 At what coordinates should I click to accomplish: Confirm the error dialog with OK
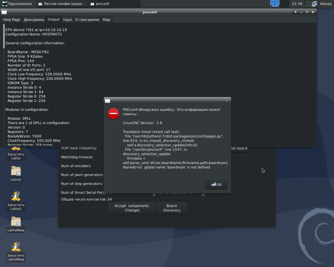(216, 185)
